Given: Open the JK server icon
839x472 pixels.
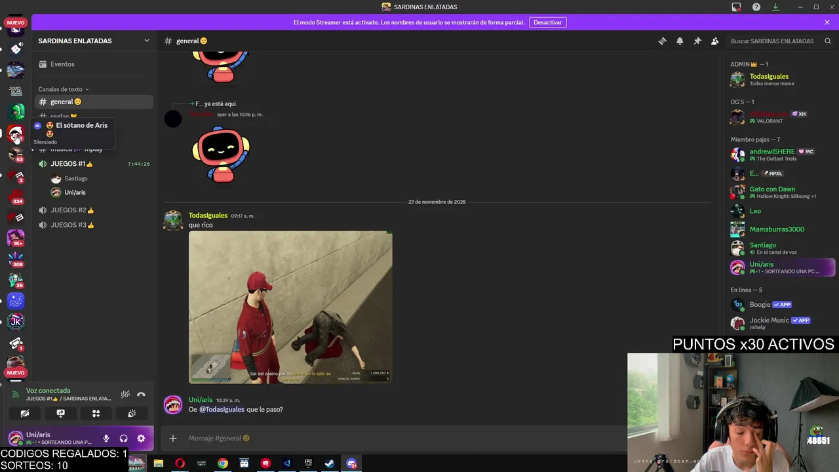Looking at the screenshot, I should point(16,321).
